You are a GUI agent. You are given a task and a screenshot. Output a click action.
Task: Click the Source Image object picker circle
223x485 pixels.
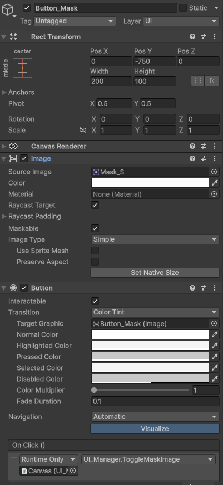[214, 172]
